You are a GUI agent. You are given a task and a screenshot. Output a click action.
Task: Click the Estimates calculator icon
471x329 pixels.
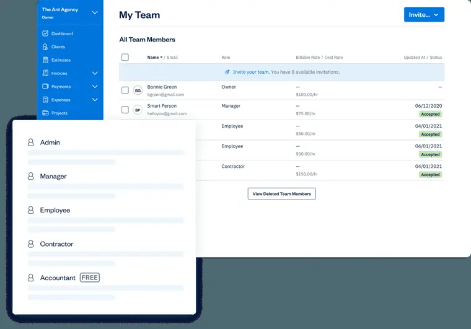[45, 59]
